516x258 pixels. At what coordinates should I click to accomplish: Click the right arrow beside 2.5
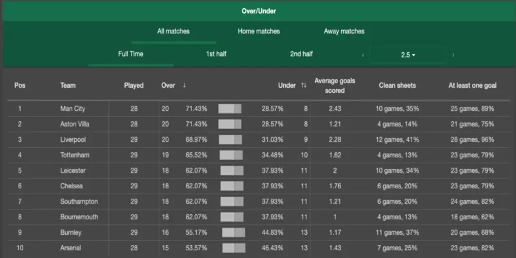click(453, 55)
